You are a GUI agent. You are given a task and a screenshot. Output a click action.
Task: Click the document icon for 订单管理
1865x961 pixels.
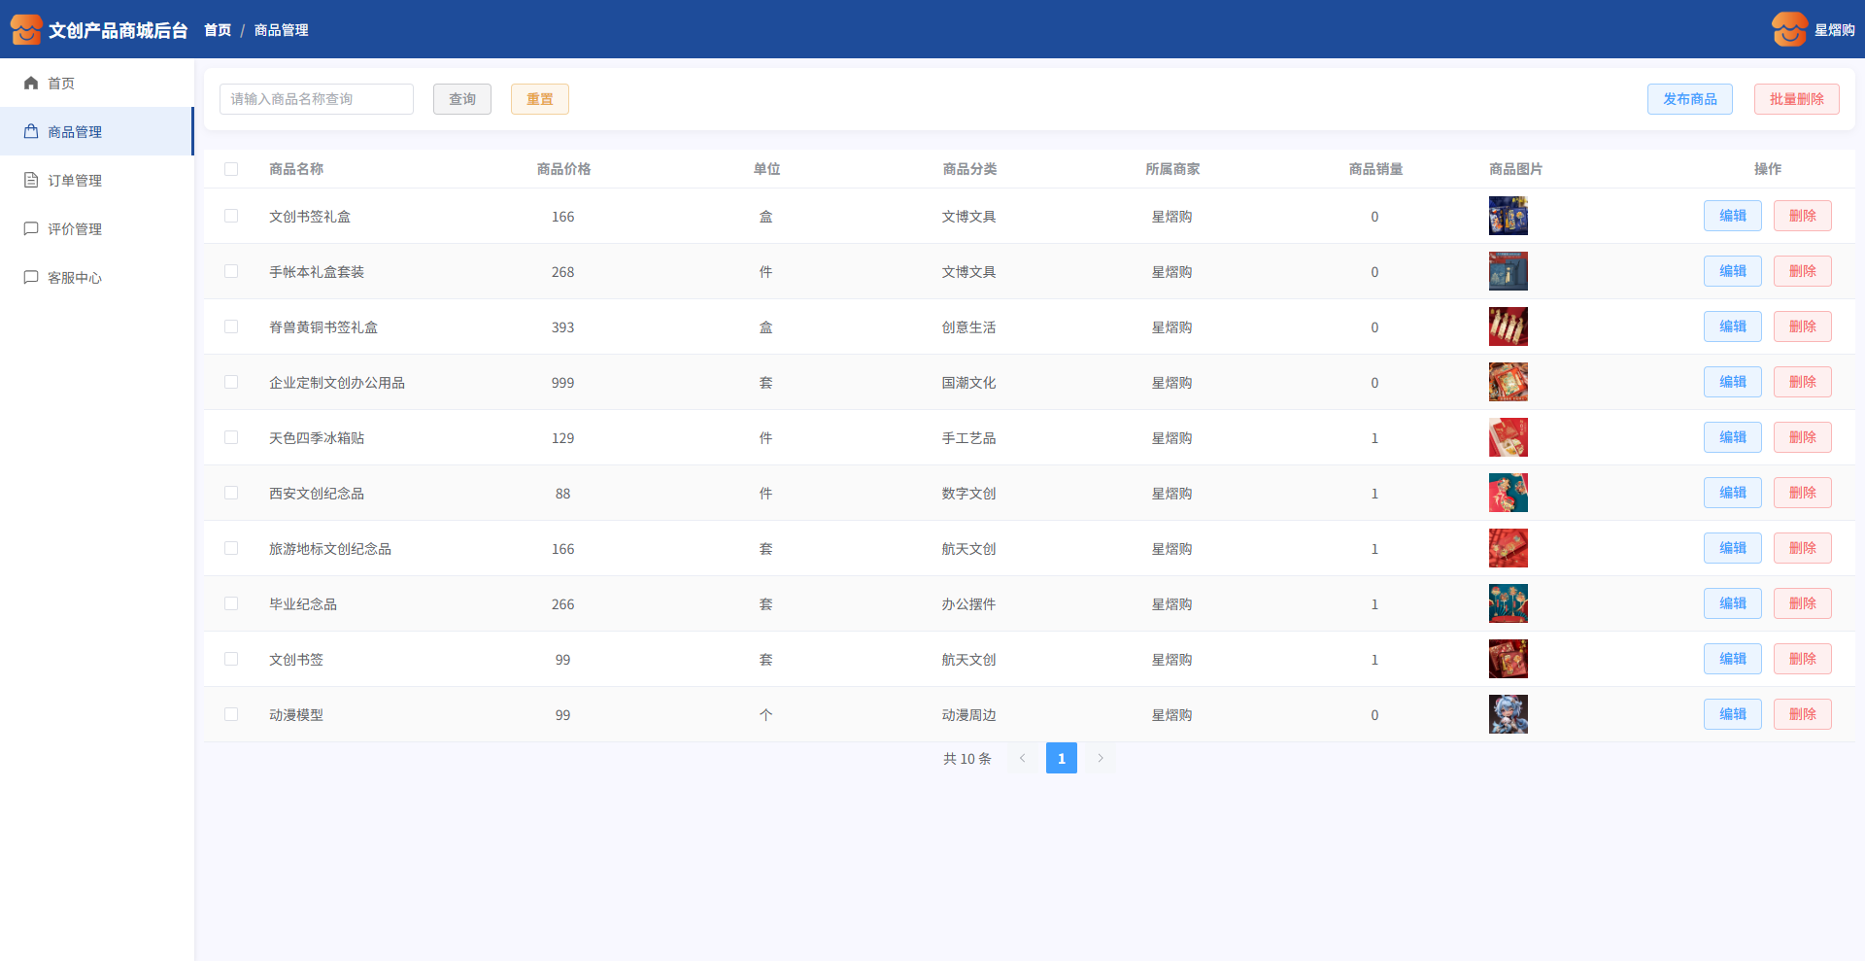click(31, 181)
